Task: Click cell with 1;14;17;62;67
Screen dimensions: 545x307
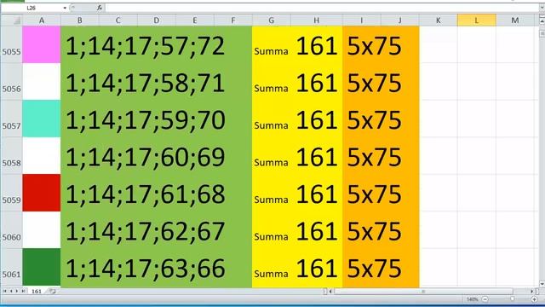Action: (x=157, y=230)
